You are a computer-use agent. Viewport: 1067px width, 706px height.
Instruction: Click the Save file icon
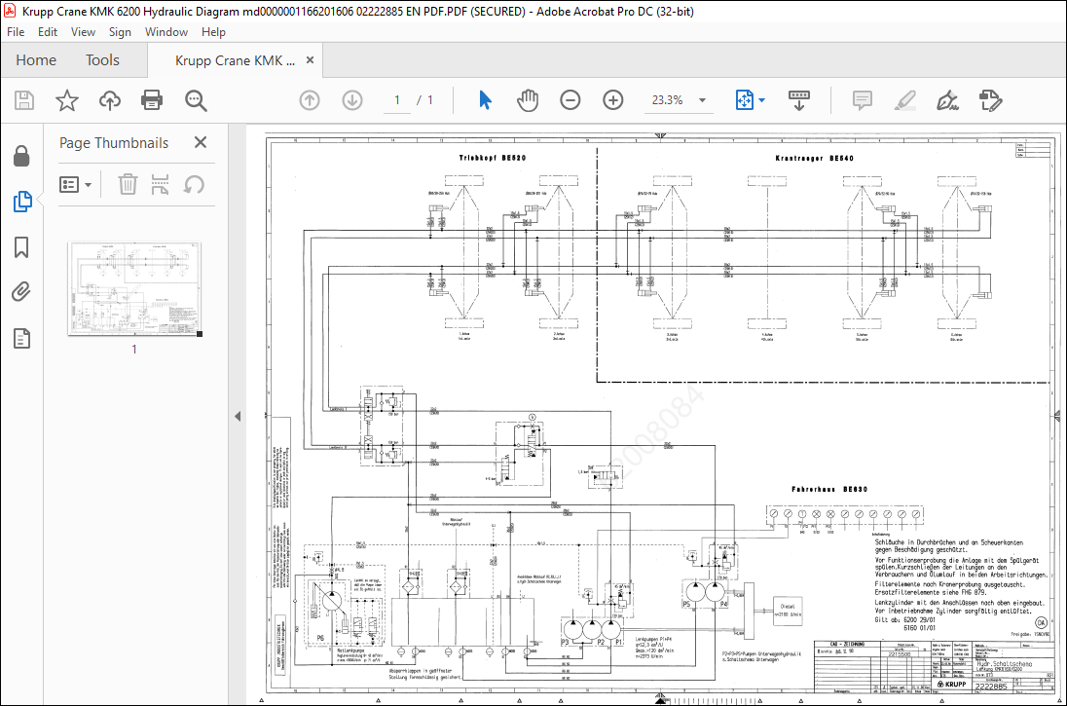(24, 100)
